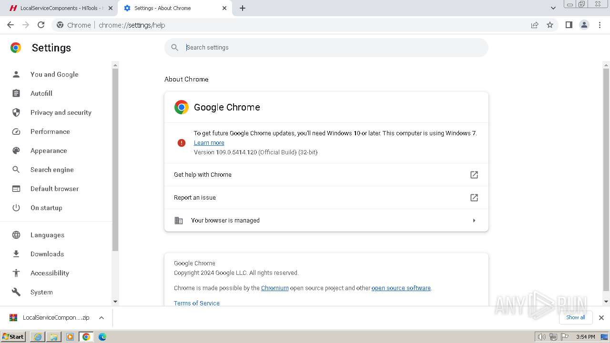Open Downloads settings section

[x=47, y=254]
